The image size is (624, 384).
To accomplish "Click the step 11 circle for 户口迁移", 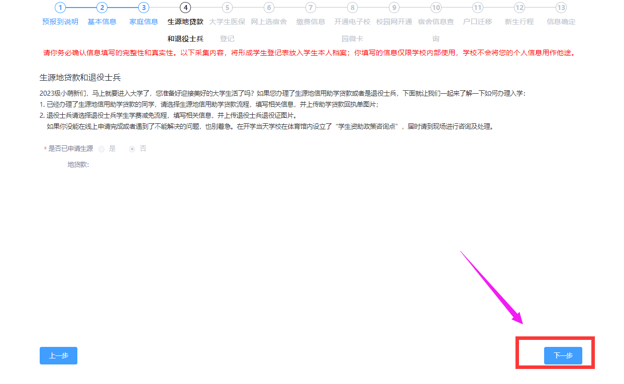I will tap(477, 8).
